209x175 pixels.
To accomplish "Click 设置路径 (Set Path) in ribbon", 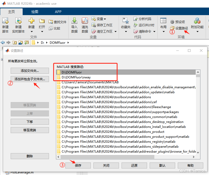I will (179, 28).
